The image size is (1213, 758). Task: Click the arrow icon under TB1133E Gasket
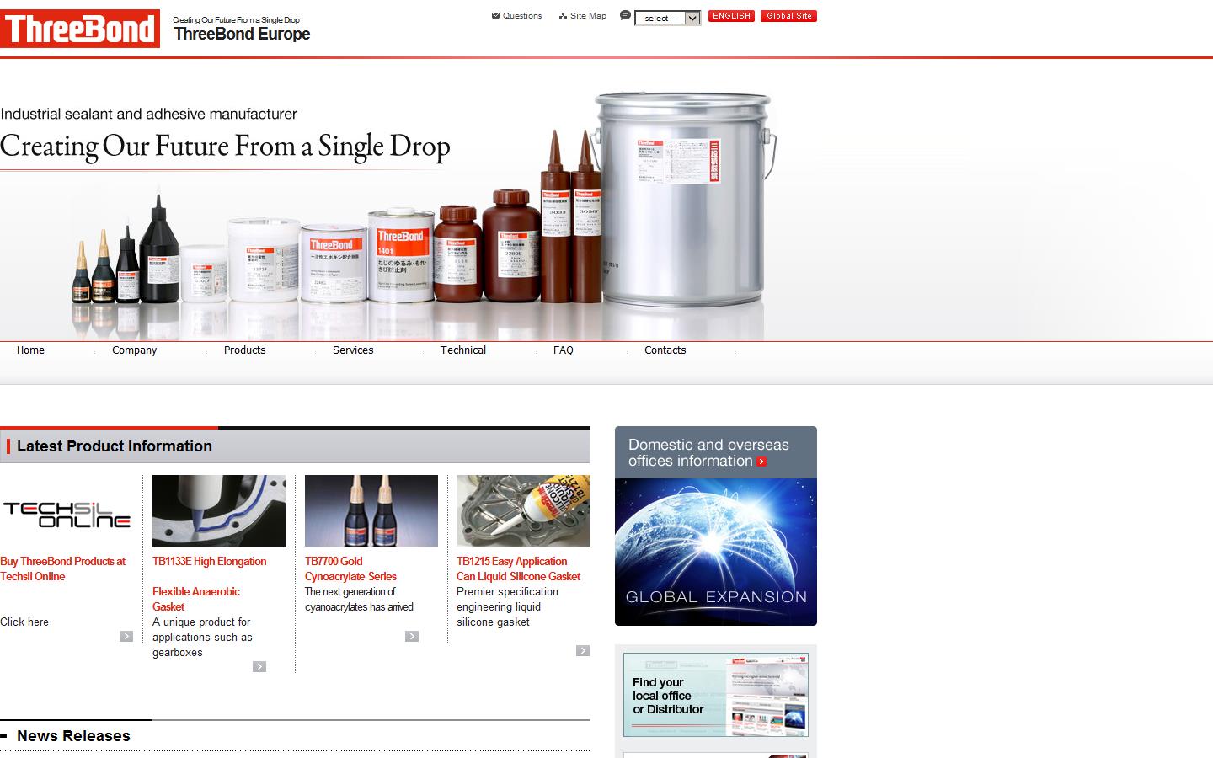[259, 666]
